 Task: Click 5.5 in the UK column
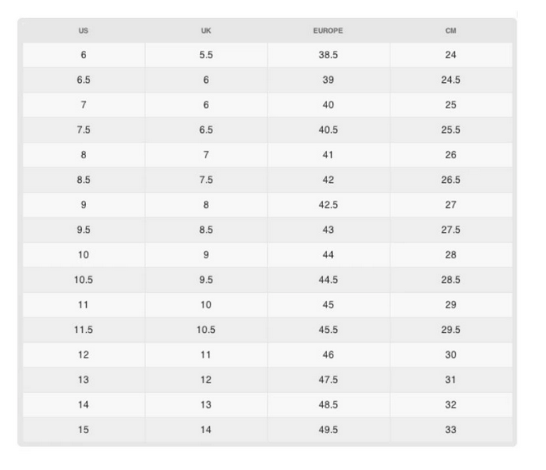click(x=206, y=55)
